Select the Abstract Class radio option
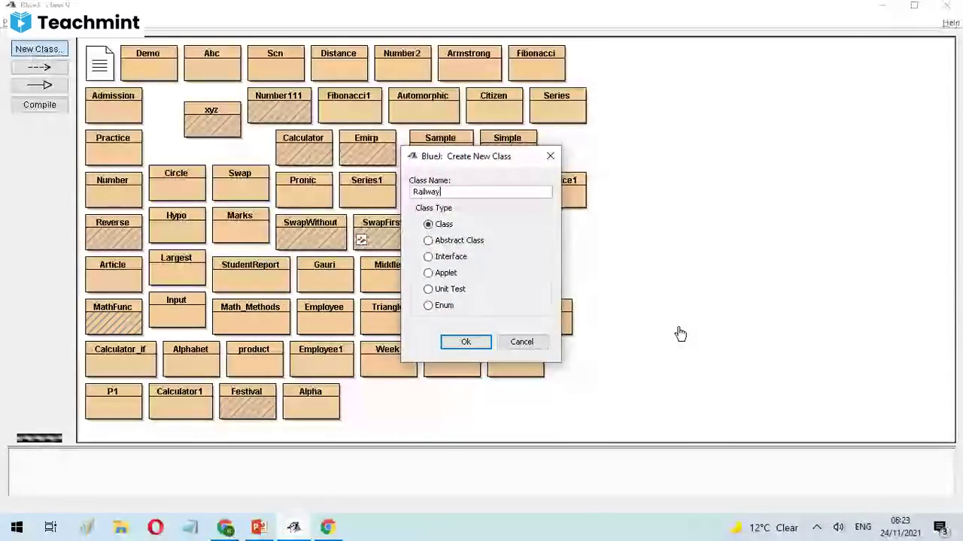 [x=428, y=240]
